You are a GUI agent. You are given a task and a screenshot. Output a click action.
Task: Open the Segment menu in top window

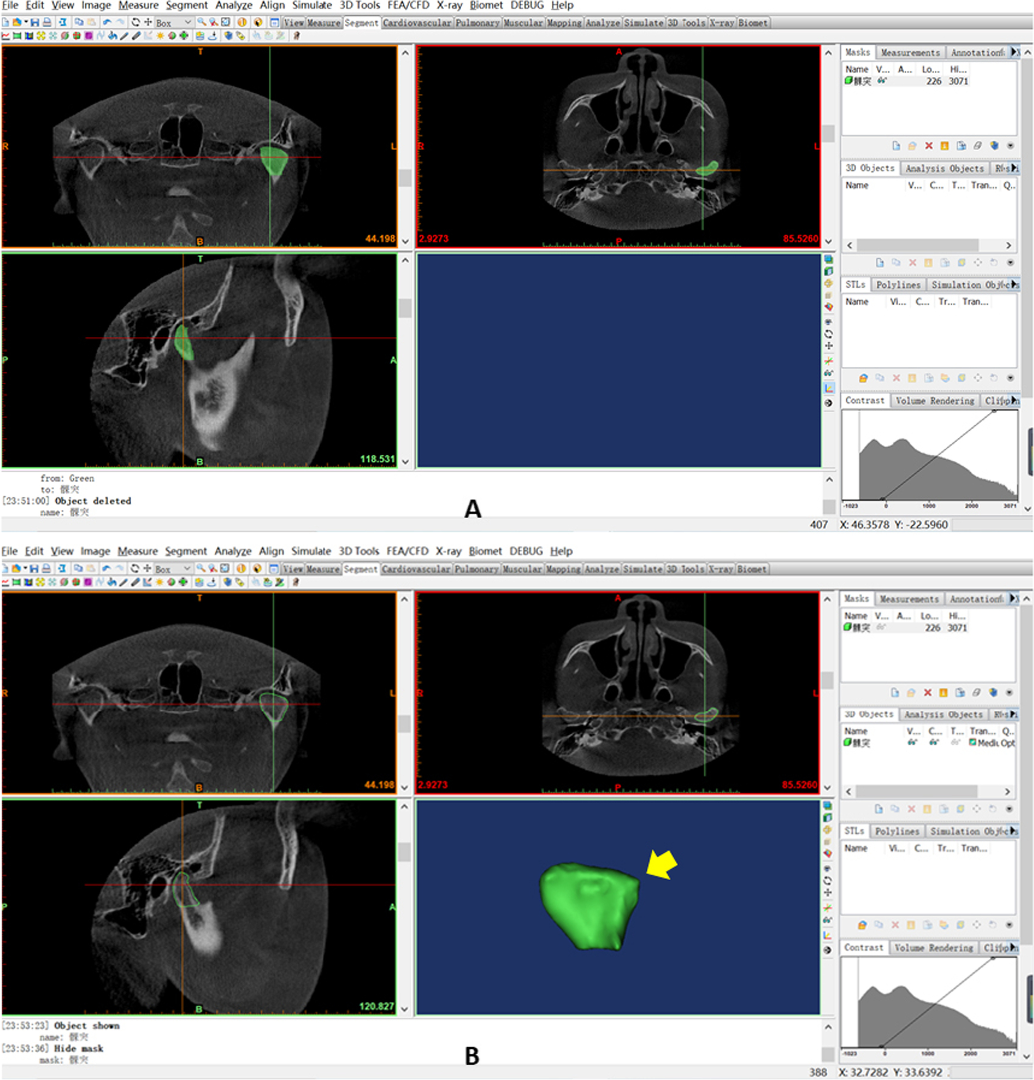coord(187,5)
